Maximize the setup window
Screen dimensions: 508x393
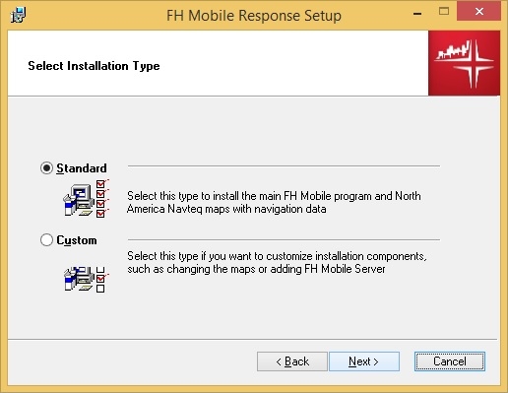[444, 12]
